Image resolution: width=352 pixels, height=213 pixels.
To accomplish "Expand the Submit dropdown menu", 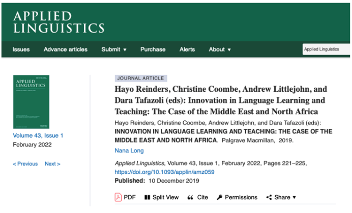I will [114, 49].
